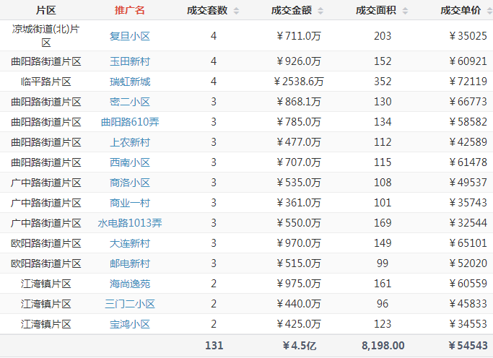Select the ¥785.0万 amount cell

tap(299, 122)
